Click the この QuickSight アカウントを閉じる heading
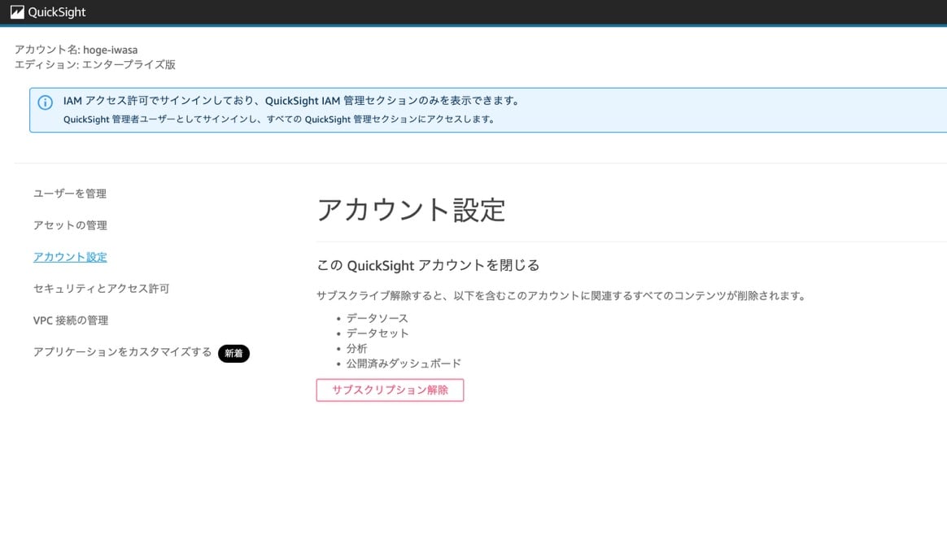The image size is (947, 549). click(x=428, y=265)
